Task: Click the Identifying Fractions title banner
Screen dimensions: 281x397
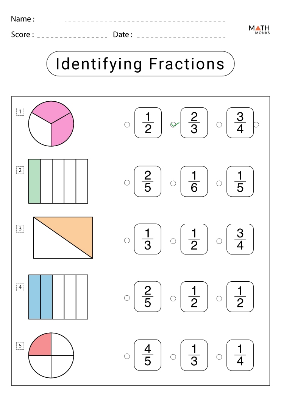Action: pos(140,64)
